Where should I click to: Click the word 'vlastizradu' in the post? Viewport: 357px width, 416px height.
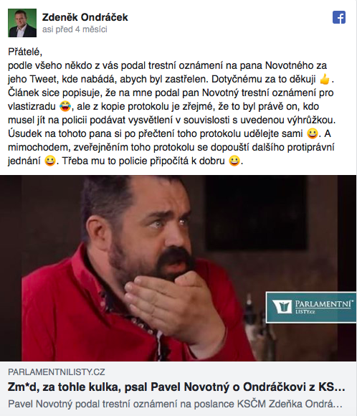click(x=32, y=106)
